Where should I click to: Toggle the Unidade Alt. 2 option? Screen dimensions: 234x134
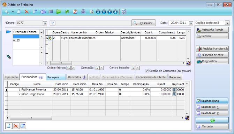tap(212, 113)
